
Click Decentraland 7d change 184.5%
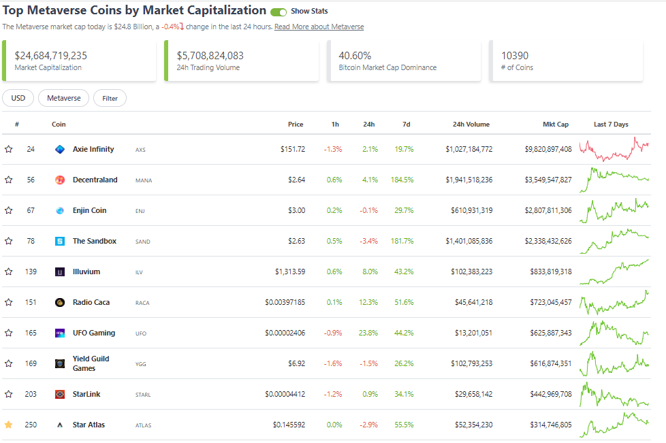[402, 180]
